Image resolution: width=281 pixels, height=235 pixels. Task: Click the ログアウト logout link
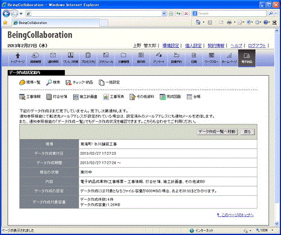pyautogui.click(x=257, y=45)
